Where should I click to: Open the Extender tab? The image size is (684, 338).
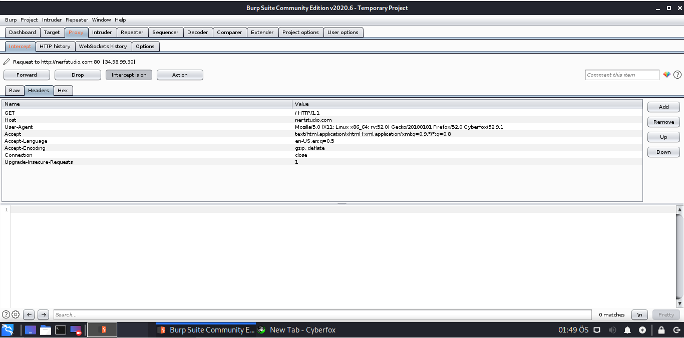(262, 32)
